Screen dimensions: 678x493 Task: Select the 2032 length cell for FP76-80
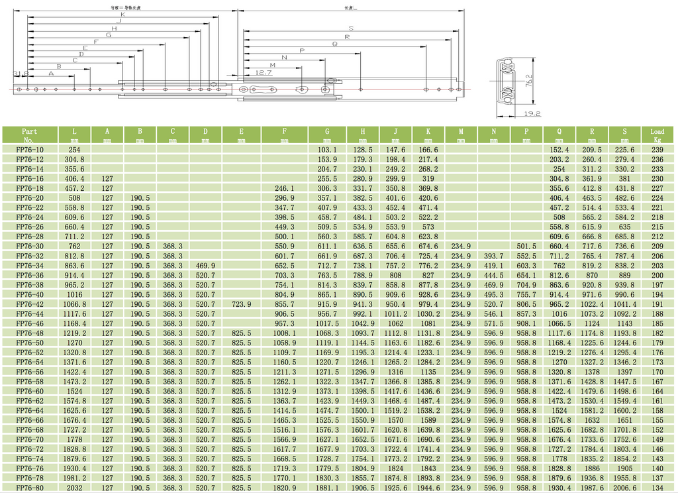74,487
